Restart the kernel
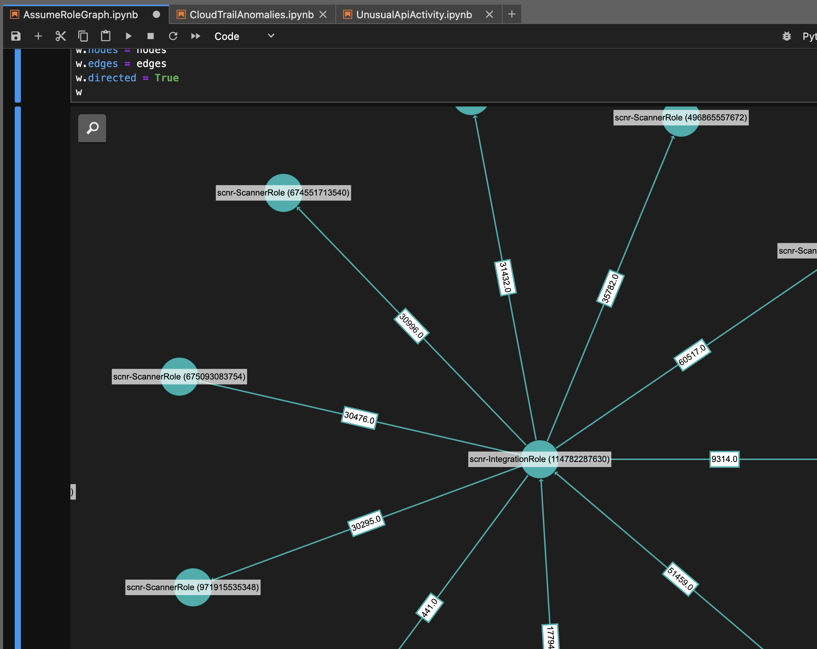The height and width of the screenshot is (649, 817). coord(173,36)
